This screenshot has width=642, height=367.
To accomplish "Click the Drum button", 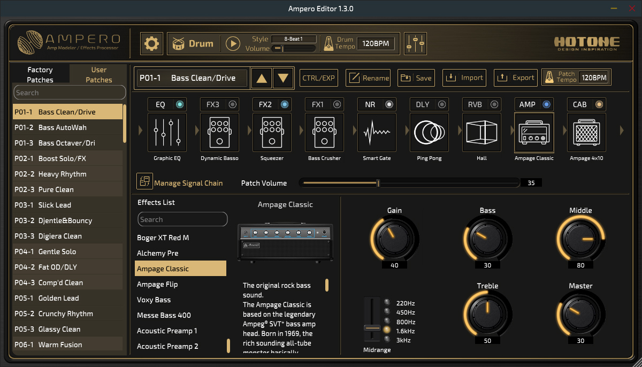I will tap(193, 44).
